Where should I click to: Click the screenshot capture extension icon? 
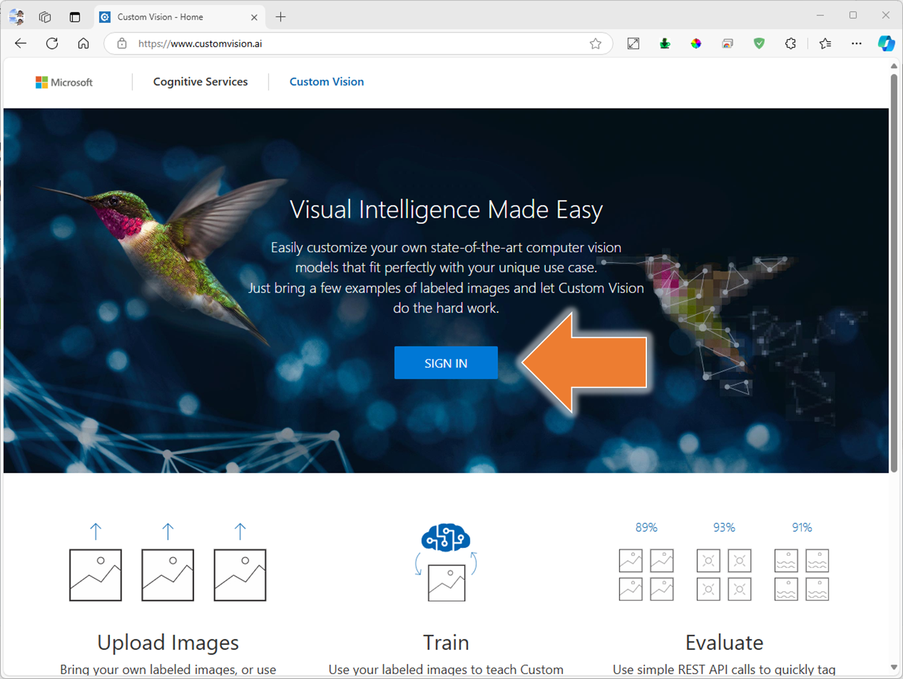point(728,43)
